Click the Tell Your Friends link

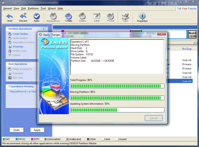[186, 8]
